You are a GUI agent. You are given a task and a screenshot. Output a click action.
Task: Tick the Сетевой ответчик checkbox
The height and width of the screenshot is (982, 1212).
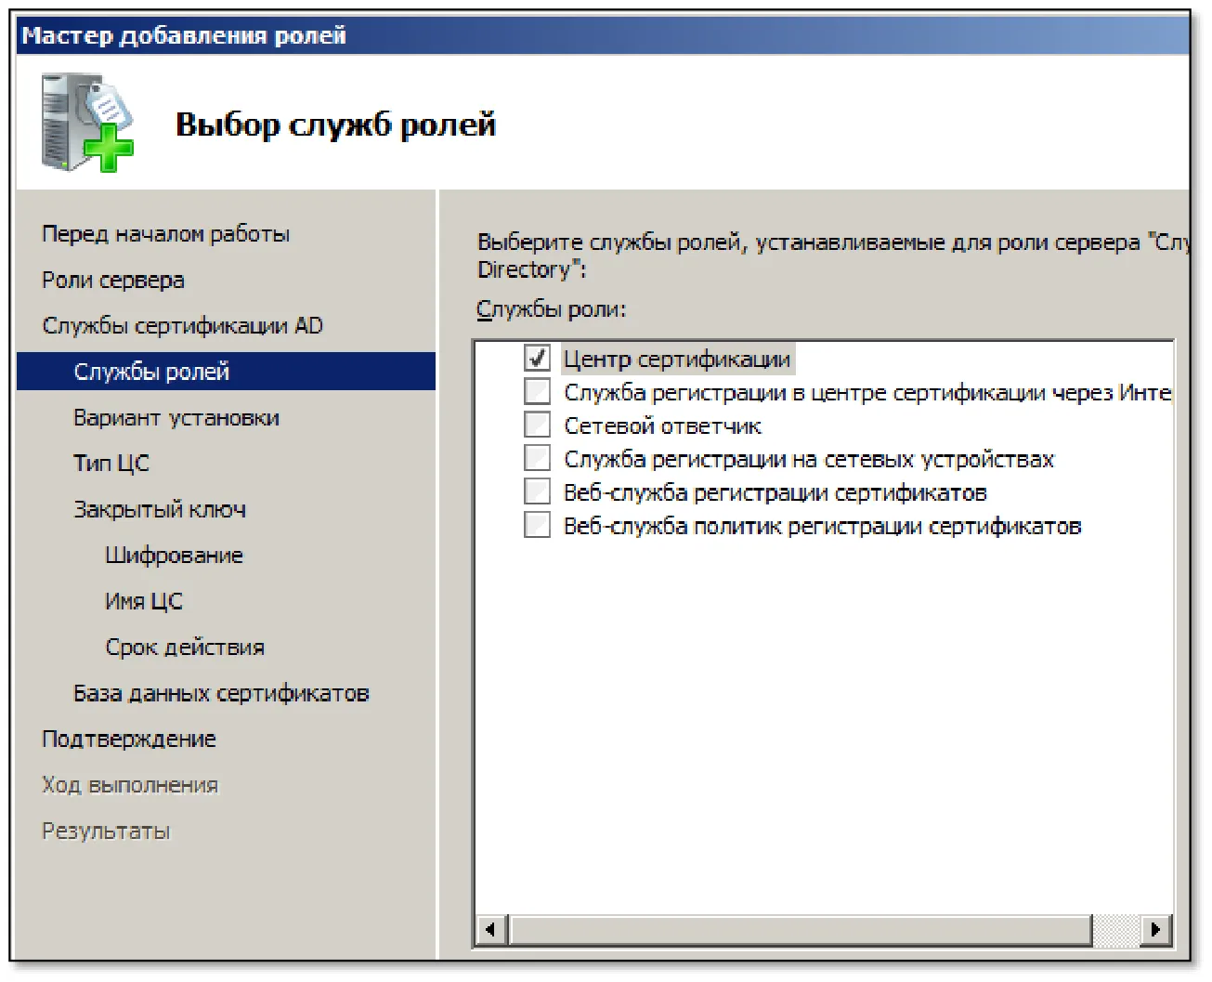pos(537,425)
